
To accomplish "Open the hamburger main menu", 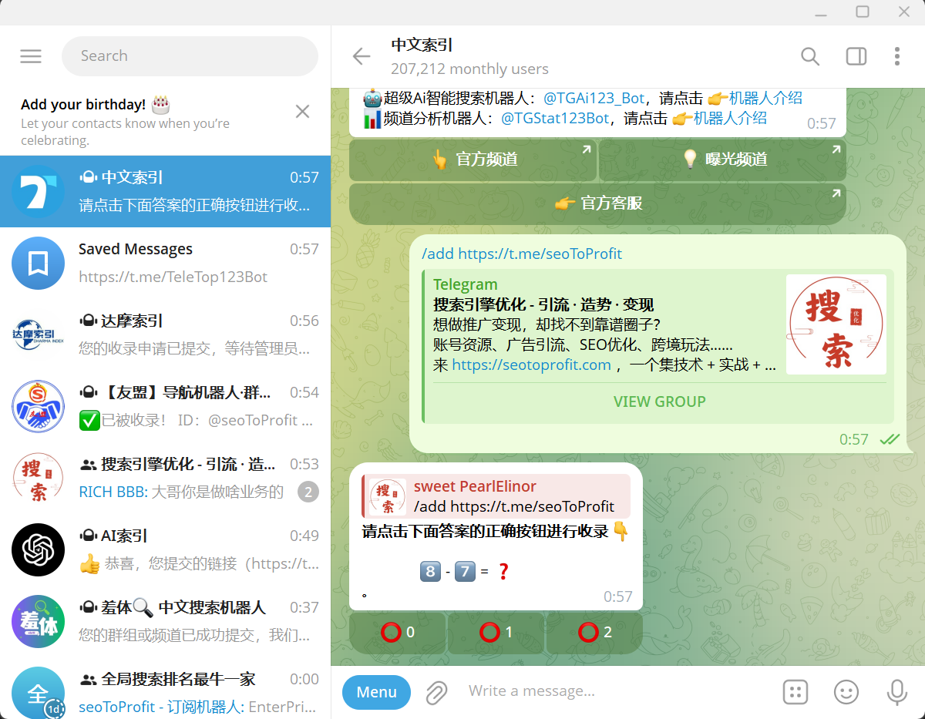I will (31, 56).
